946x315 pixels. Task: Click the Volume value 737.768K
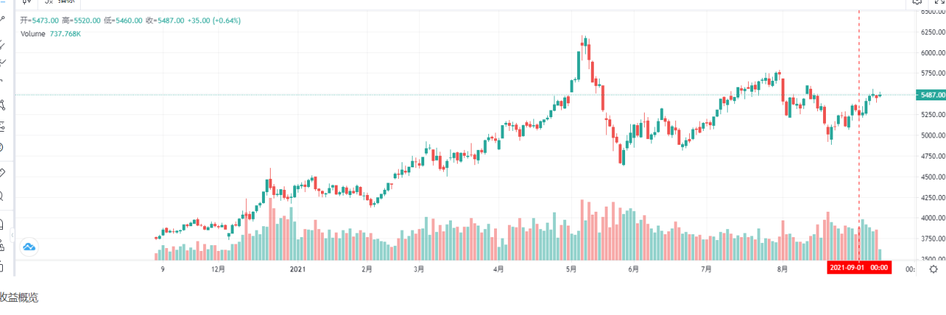[65, 33]
